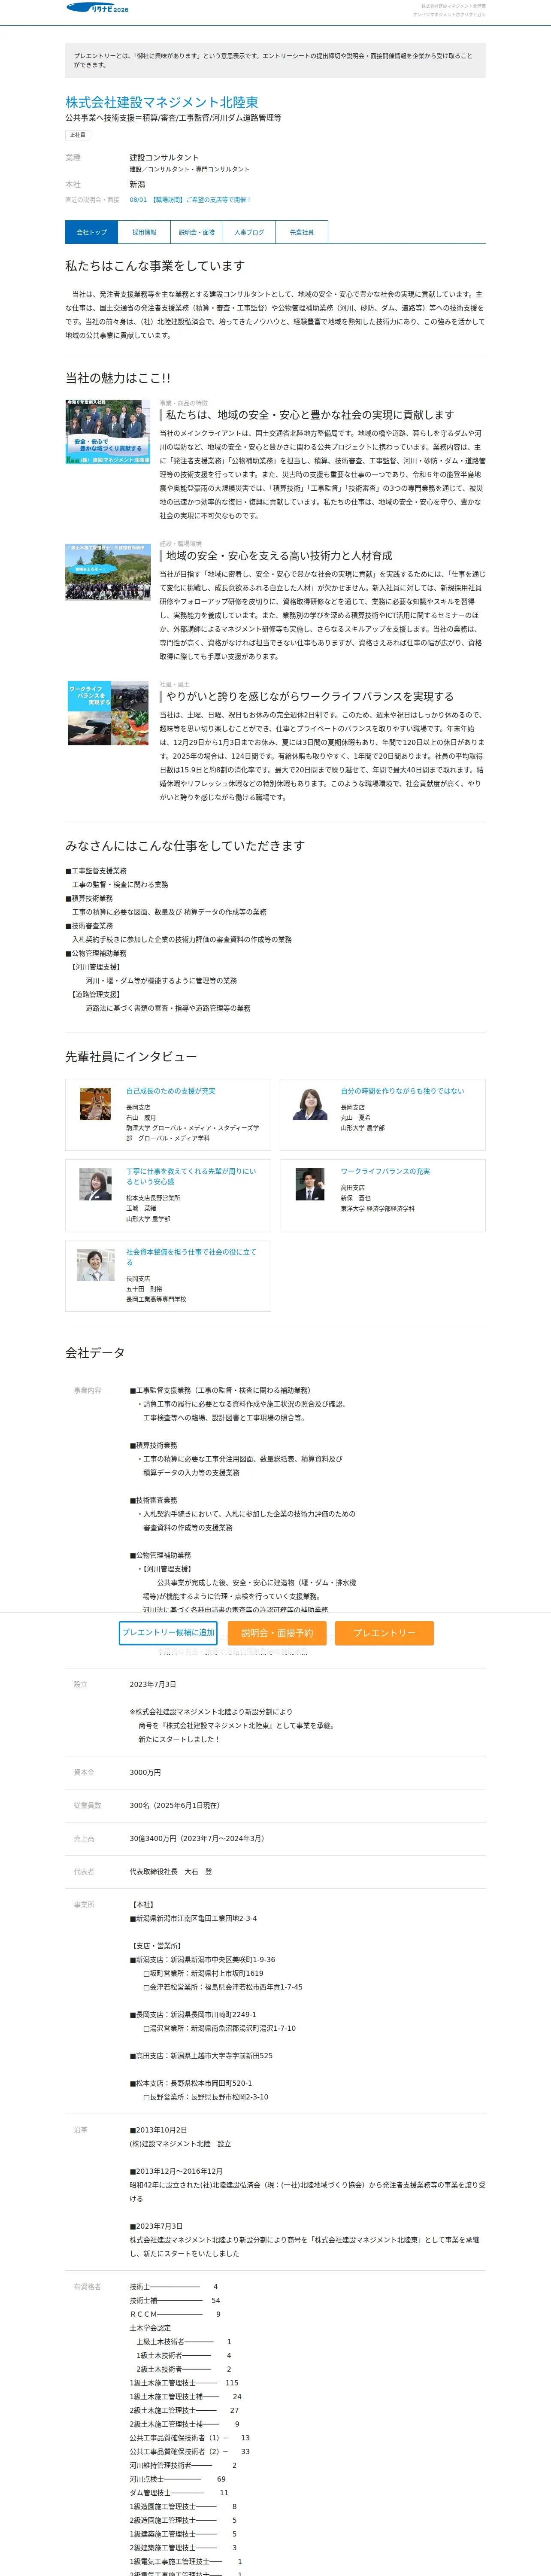This screenshot has height=2576, width=551.
Task: Click the 【河川管理支援】 line in the job list
Action: pos(96,967)
